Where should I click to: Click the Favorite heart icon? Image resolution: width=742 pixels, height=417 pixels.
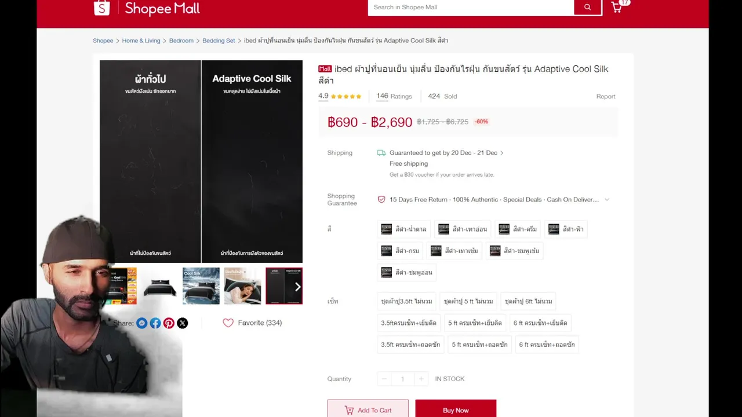228,323
